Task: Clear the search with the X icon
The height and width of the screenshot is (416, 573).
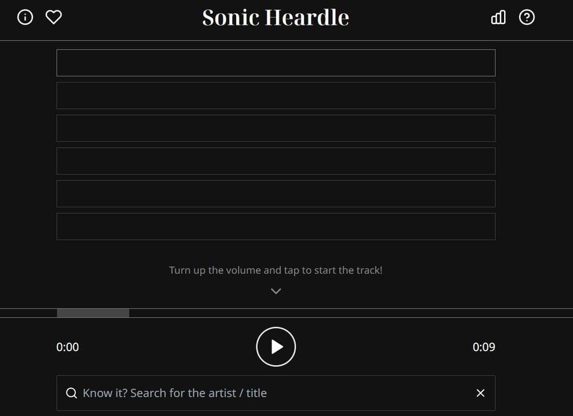Action: (x=480, y=393)
